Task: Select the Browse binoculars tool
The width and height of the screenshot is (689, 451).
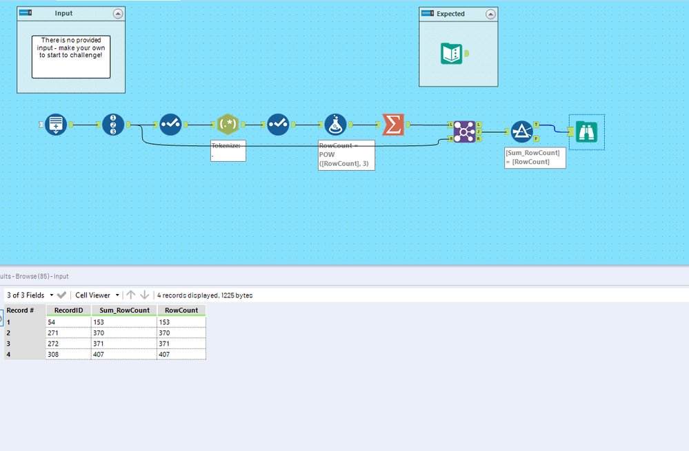Action: point(587,132)
